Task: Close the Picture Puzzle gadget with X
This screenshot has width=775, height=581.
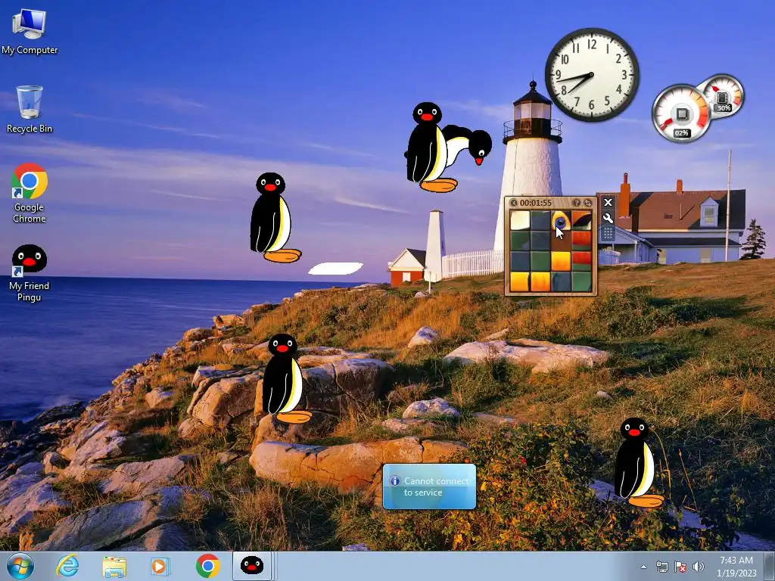Action: (x=608, y=202)
